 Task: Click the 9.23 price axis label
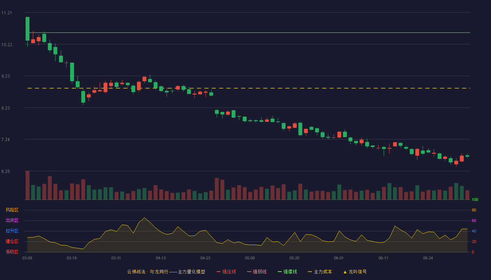point(5,76)
